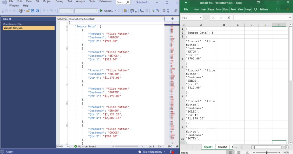293x154 pixels.
Task: Click the Visual Studio logo icon
Action: tap(5, 2)
